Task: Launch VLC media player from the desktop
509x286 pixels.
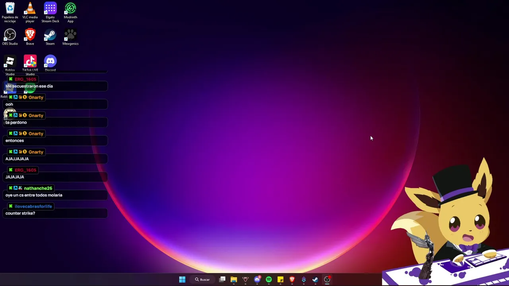Action: [x=30, y=12]
